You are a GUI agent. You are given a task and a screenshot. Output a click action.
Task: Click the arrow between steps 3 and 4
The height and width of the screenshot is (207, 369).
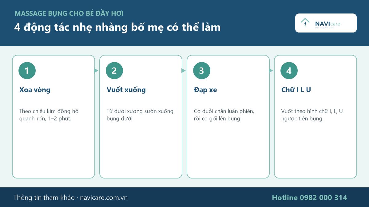(271, 71)
